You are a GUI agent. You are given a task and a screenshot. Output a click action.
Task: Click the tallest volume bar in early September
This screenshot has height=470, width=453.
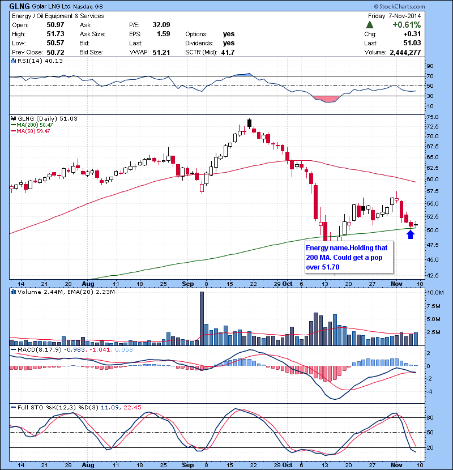coord(202,318)
